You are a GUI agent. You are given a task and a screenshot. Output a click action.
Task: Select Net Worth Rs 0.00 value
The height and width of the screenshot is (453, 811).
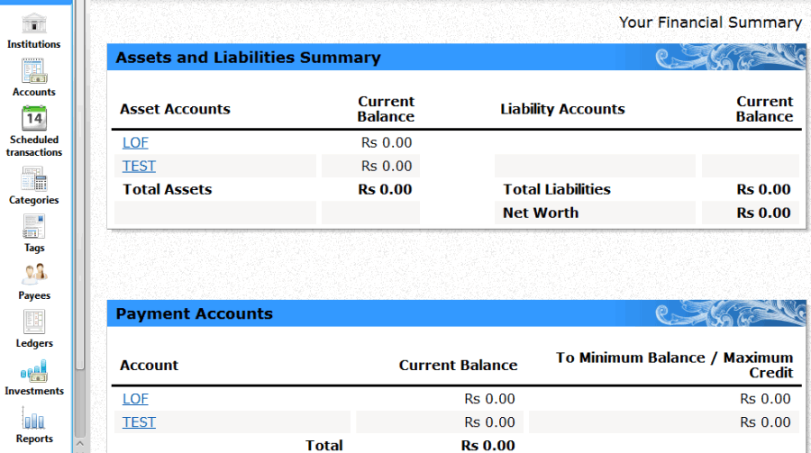tap(763, 213)
